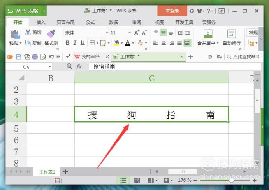This screenshot has width=269, height=190.
Task: Increase font size with A+ icon
Action: click(137, 33)
